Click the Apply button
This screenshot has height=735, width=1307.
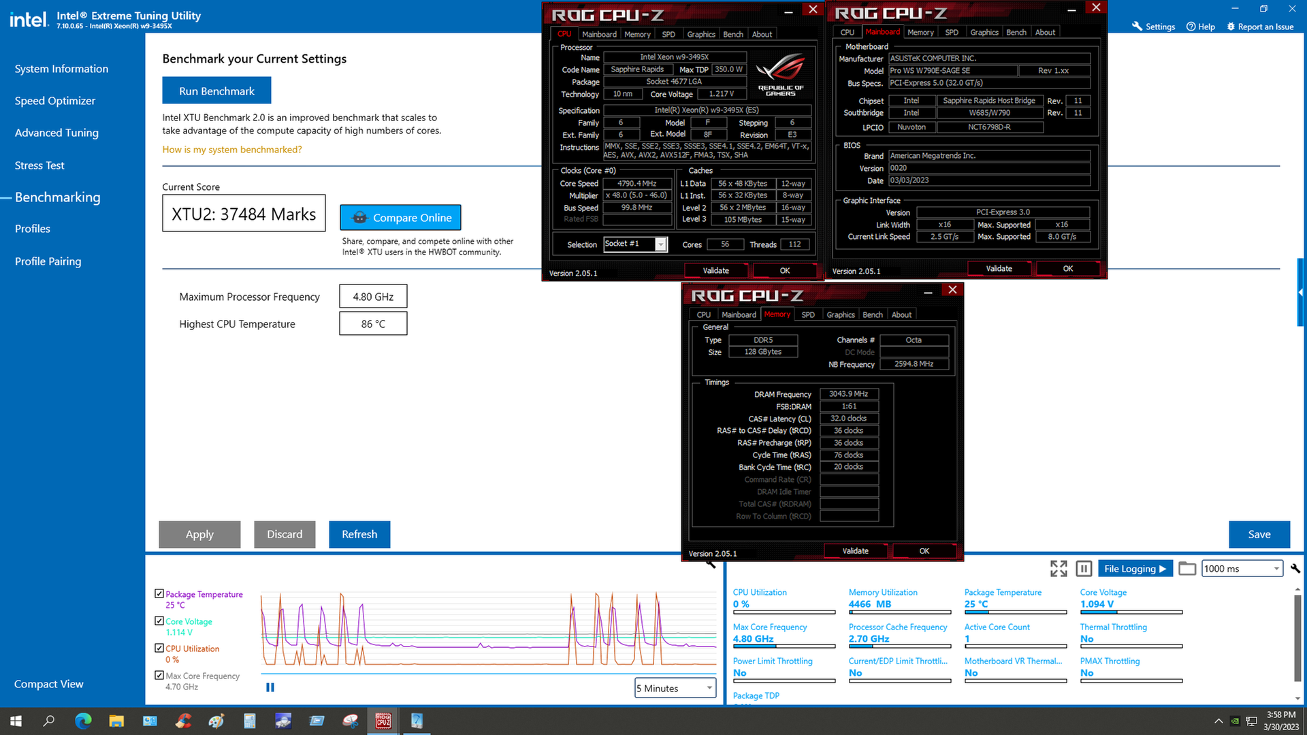(199, 534)
